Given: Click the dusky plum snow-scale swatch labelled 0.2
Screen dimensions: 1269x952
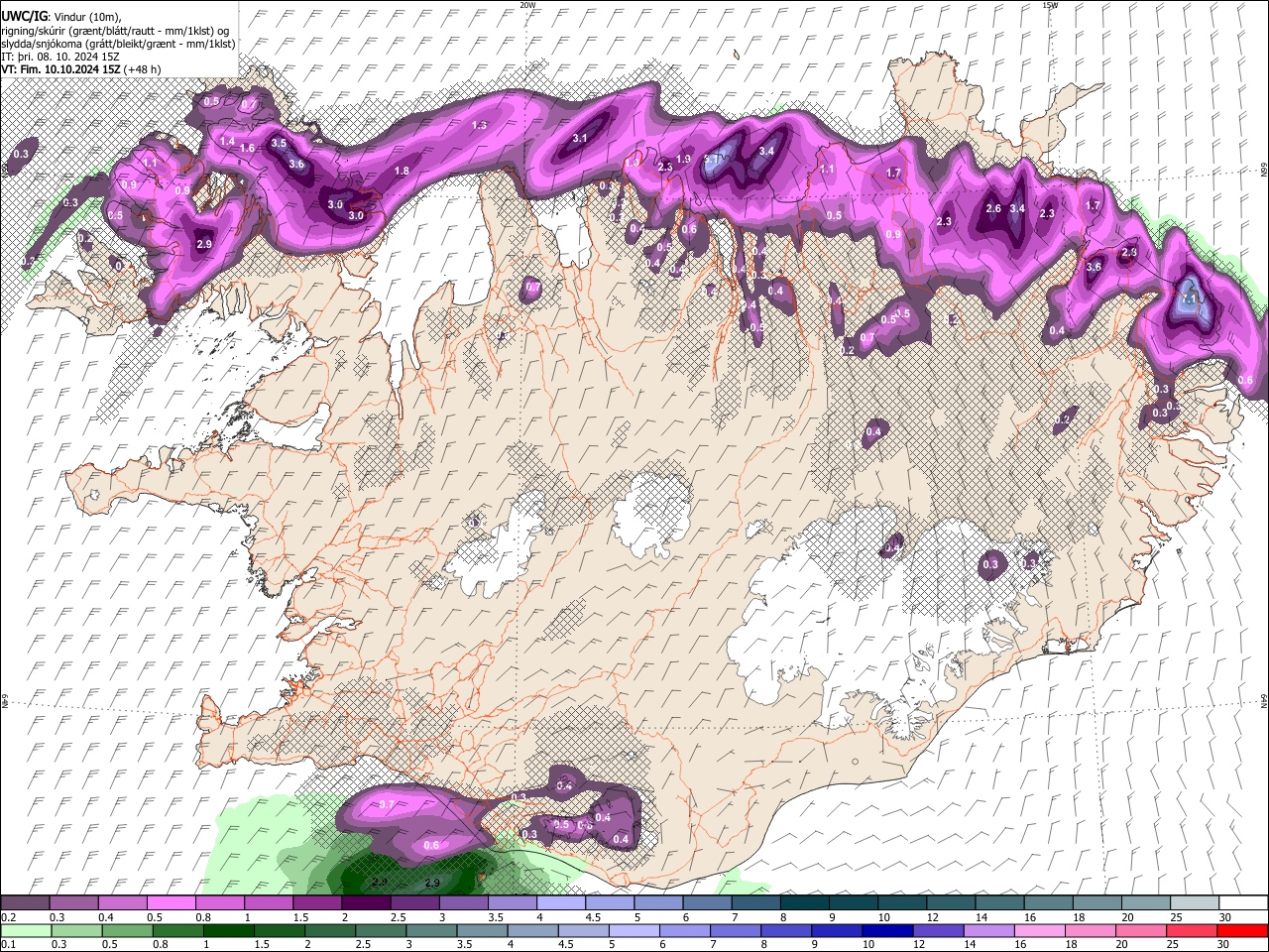Looking at the screenshot, I should click(x=26, y=903).
